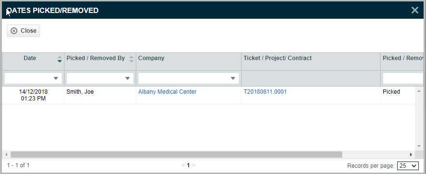Open Albany Medical Center company link
The width and height of the screenshot is (426, 174).
[168, 92]
